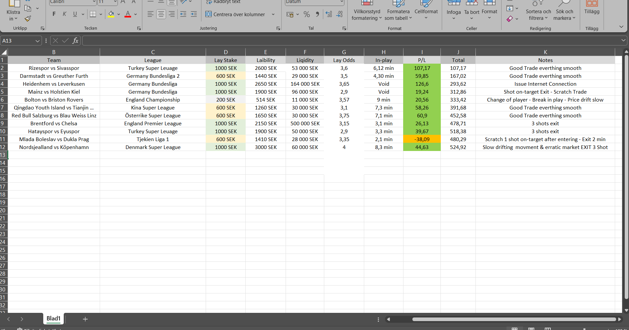Open Cellformat styles dropdown
Viewport: 629px width, 330px height.
[426, 12]
